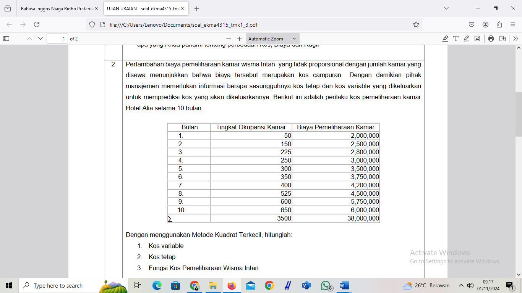Open the PDF tools overflow menu

coord(516,39)
